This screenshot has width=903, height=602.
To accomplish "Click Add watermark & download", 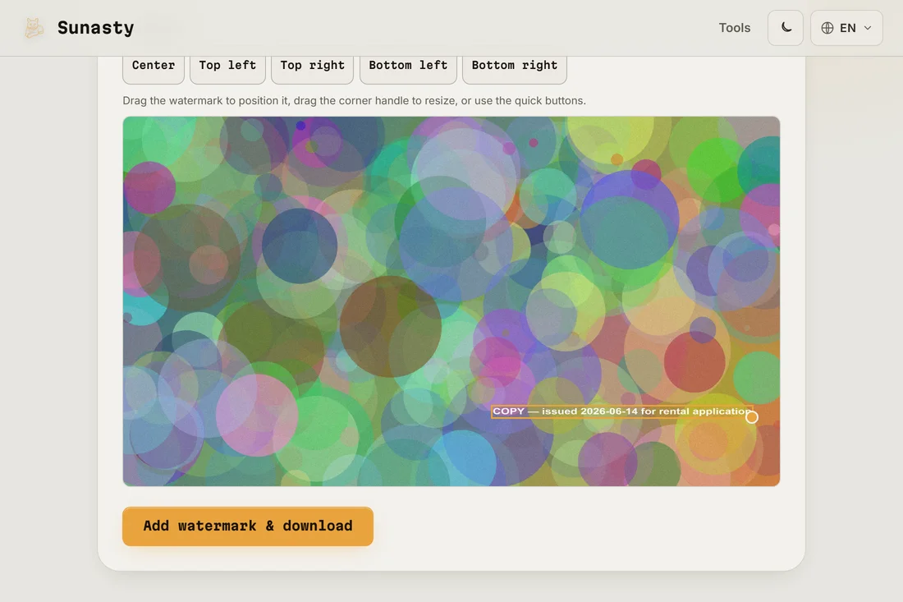I will click(248, 526).
